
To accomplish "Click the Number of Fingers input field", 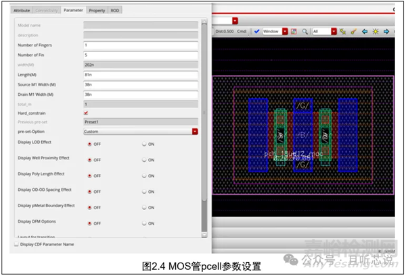I will point(140,45).
